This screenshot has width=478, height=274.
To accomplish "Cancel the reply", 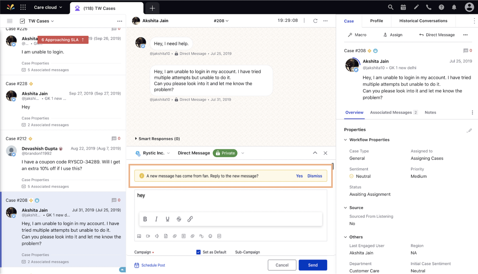I will [282, 265].
